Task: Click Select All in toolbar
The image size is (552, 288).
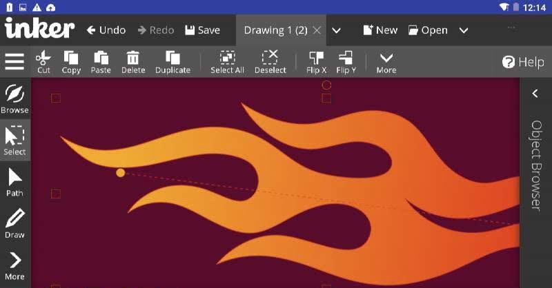Action: click(x=227, y=62)
